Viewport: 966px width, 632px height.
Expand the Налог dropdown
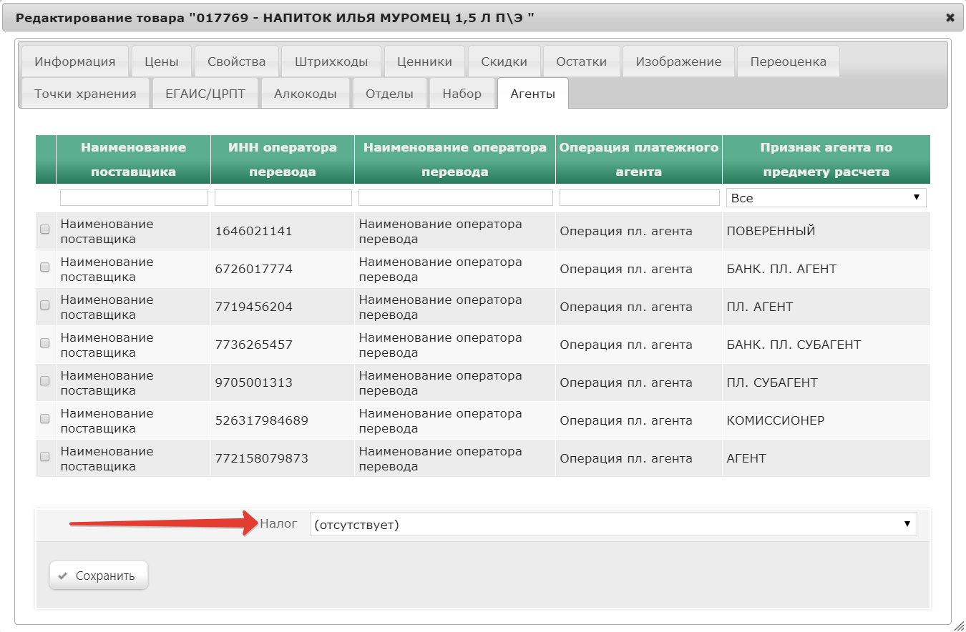(613, 525)
